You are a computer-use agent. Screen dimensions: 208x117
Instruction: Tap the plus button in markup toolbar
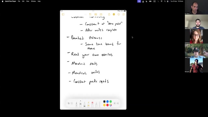[x=115, y=103]
